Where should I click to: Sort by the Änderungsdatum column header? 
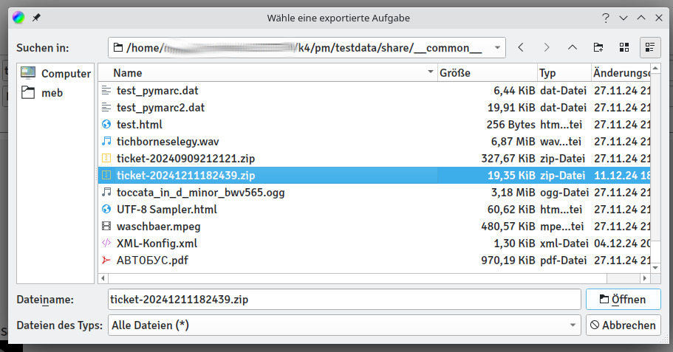[x=621, y=73]
